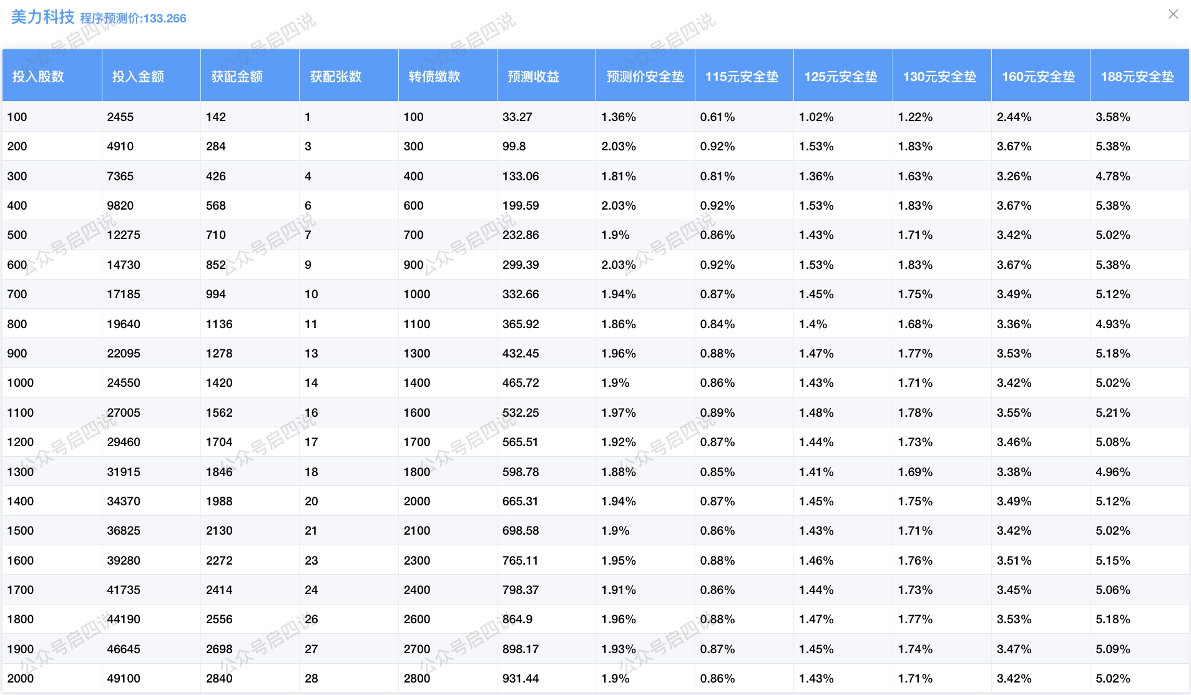Click the 程序预测价:133.266 label

pos(133,18)
